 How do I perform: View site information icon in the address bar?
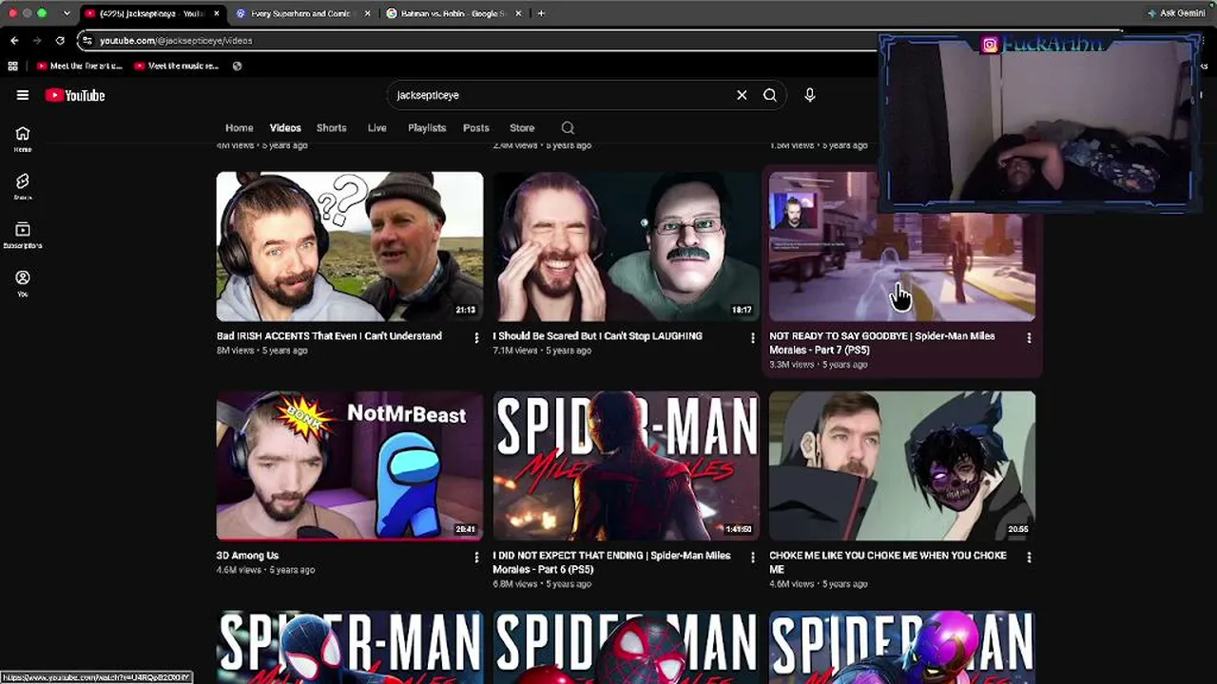pyautogui.click(x=87, y=41)
